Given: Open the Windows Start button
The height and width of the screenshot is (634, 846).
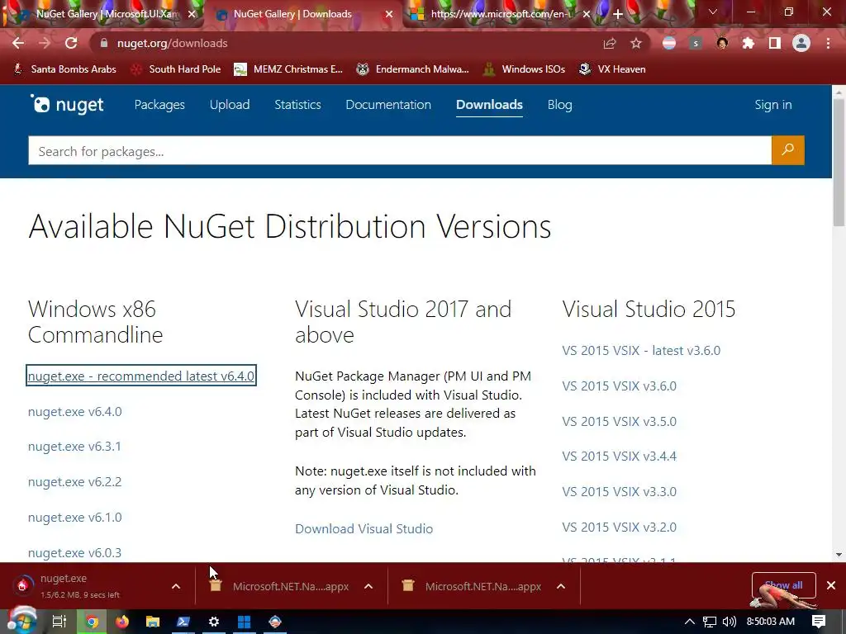Looking at the screenshot, I should click(x=21, y=622).
